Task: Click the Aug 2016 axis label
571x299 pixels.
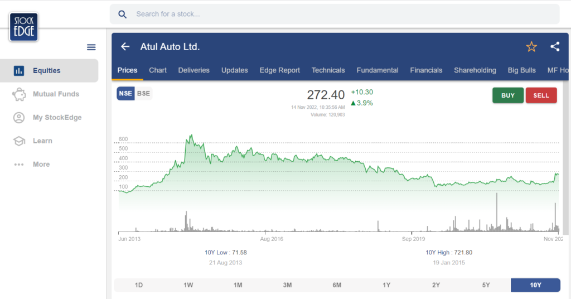Action: coord(272,239)
